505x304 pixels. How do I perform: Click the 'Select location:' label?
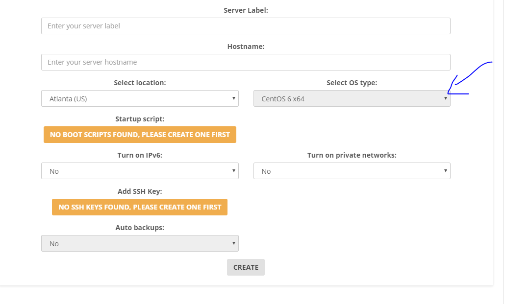(140, 83)
